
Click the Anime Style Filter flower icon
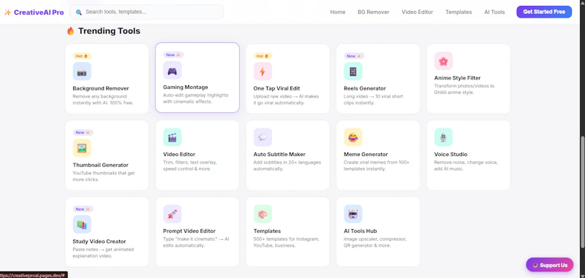[x=443, y=61]
